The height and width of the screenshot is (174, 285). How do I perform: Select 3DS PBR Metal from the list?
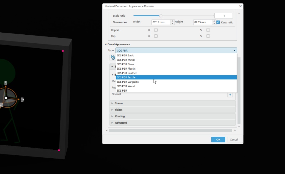pyautogui.click(x=176, y=60)
